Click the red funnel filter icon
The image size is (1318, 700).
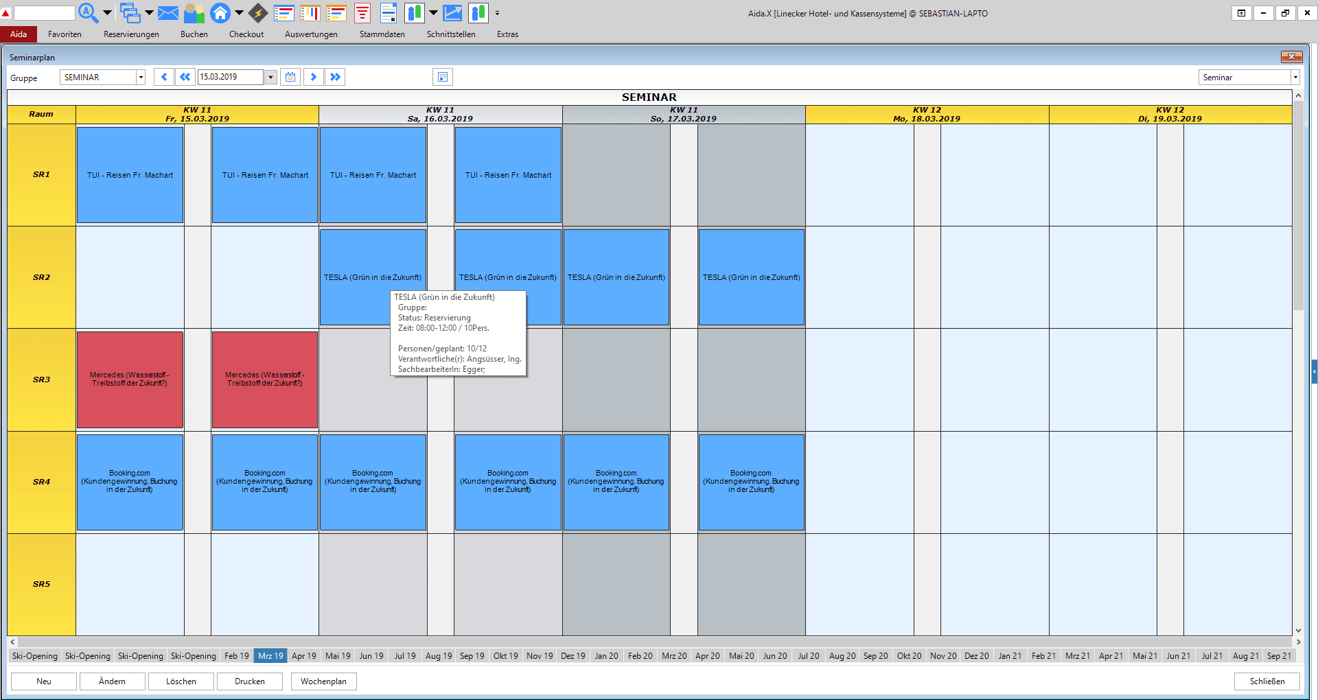[x=362, y=12]
